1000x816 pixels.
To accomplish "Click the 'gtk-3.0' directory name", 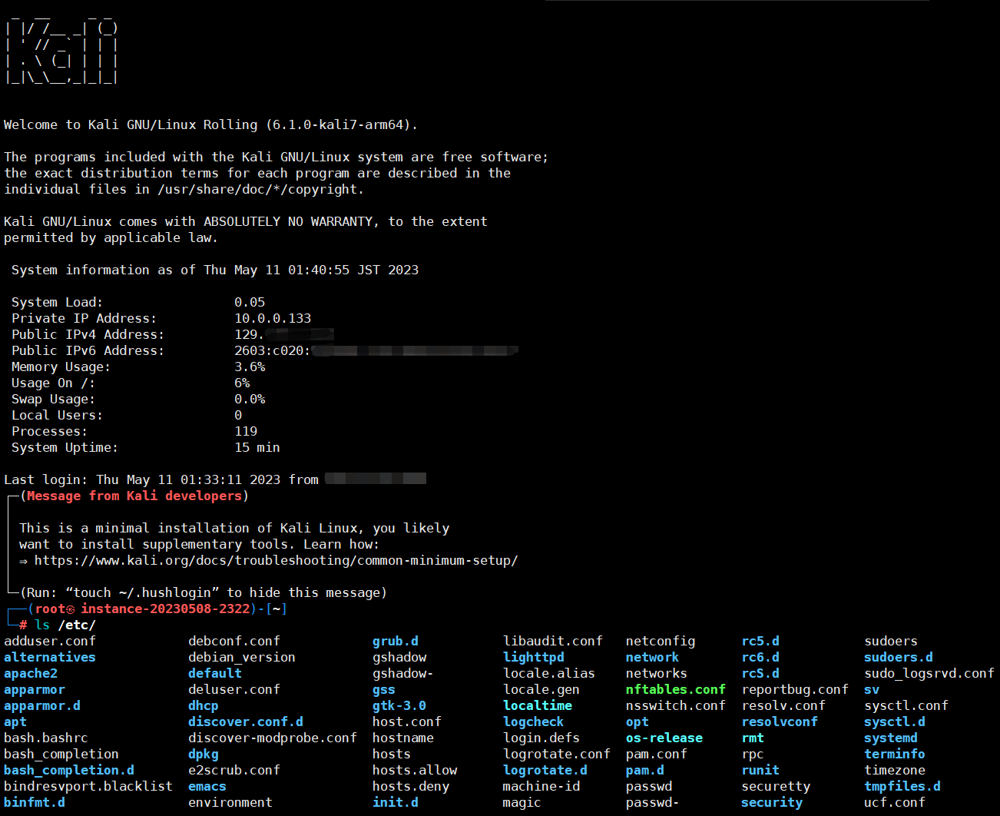I will pos(399,705).
